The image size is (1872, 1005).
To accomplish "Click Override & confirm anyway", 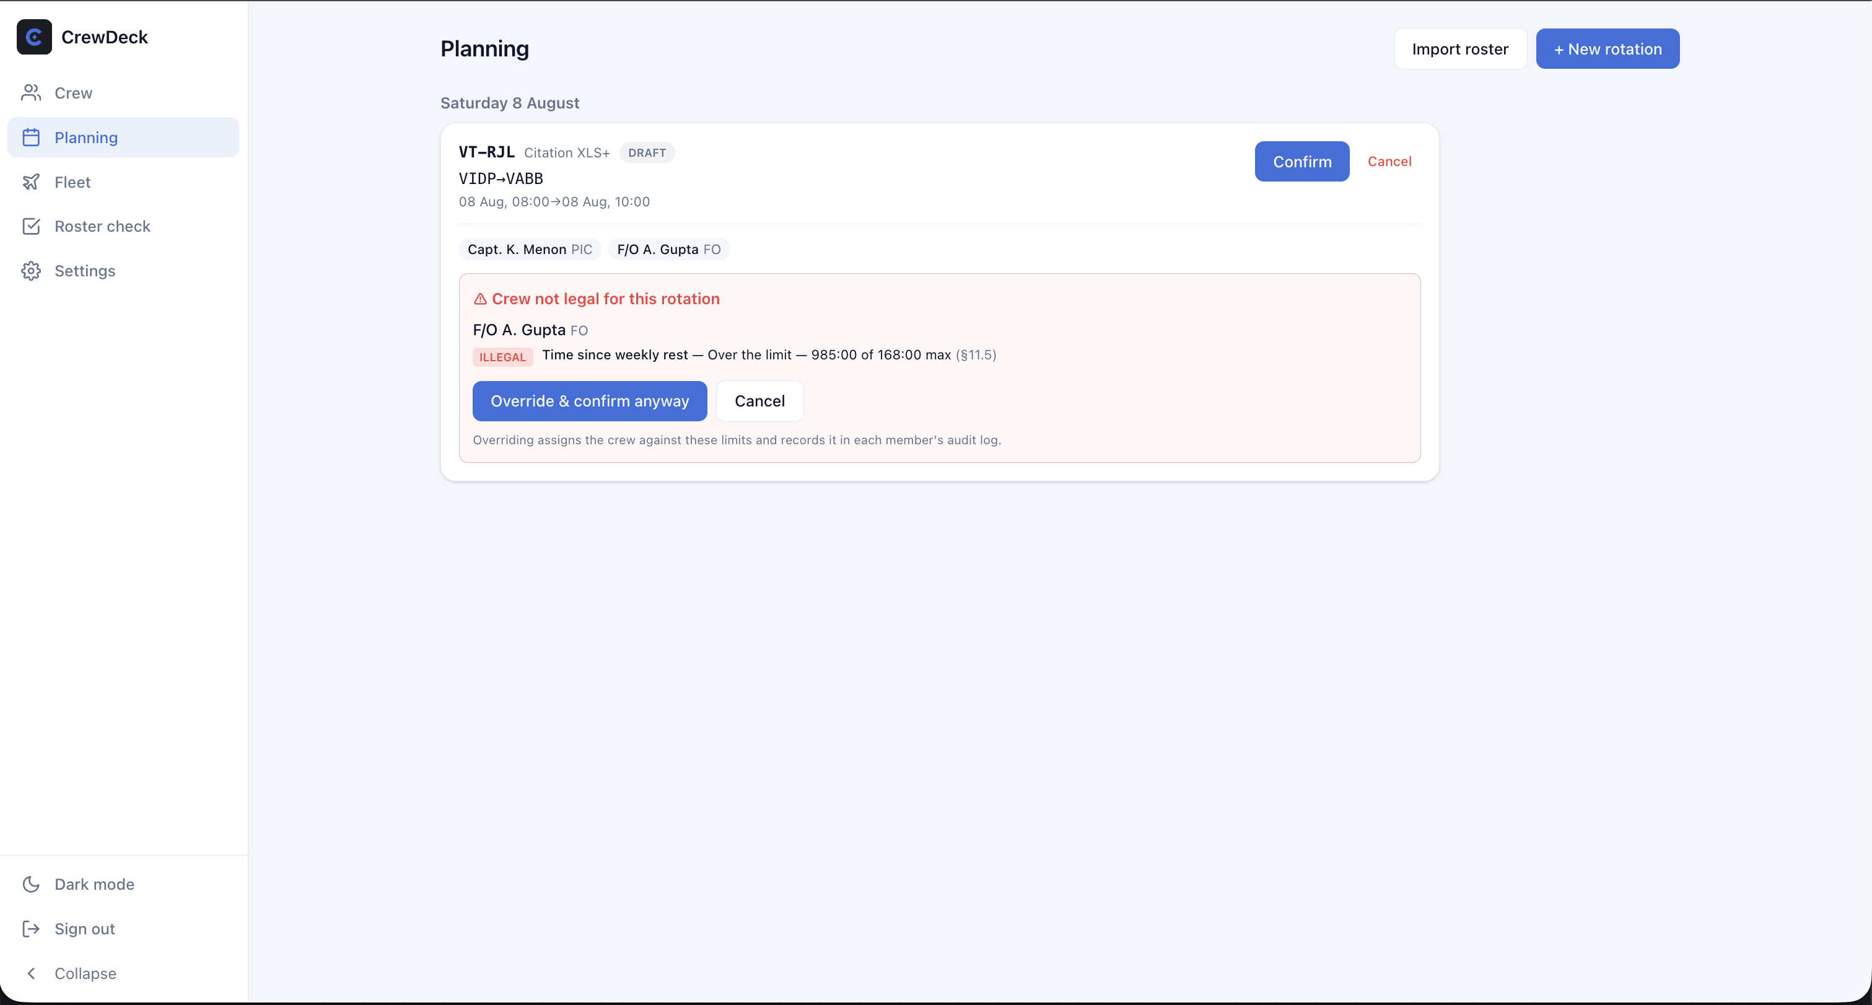I will point(589,401).
